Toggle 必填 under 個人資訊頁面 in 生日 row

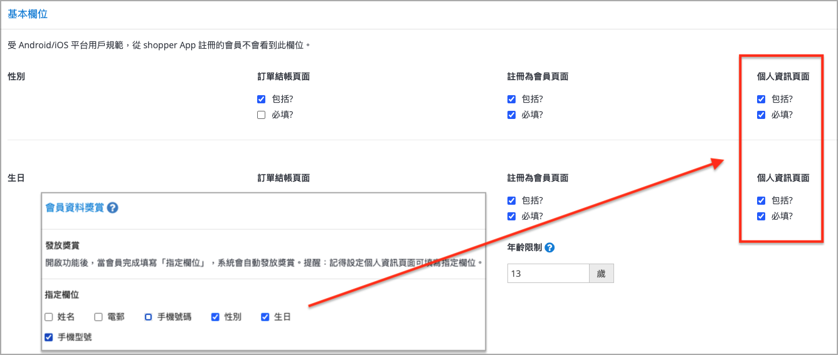pos(761,216)
